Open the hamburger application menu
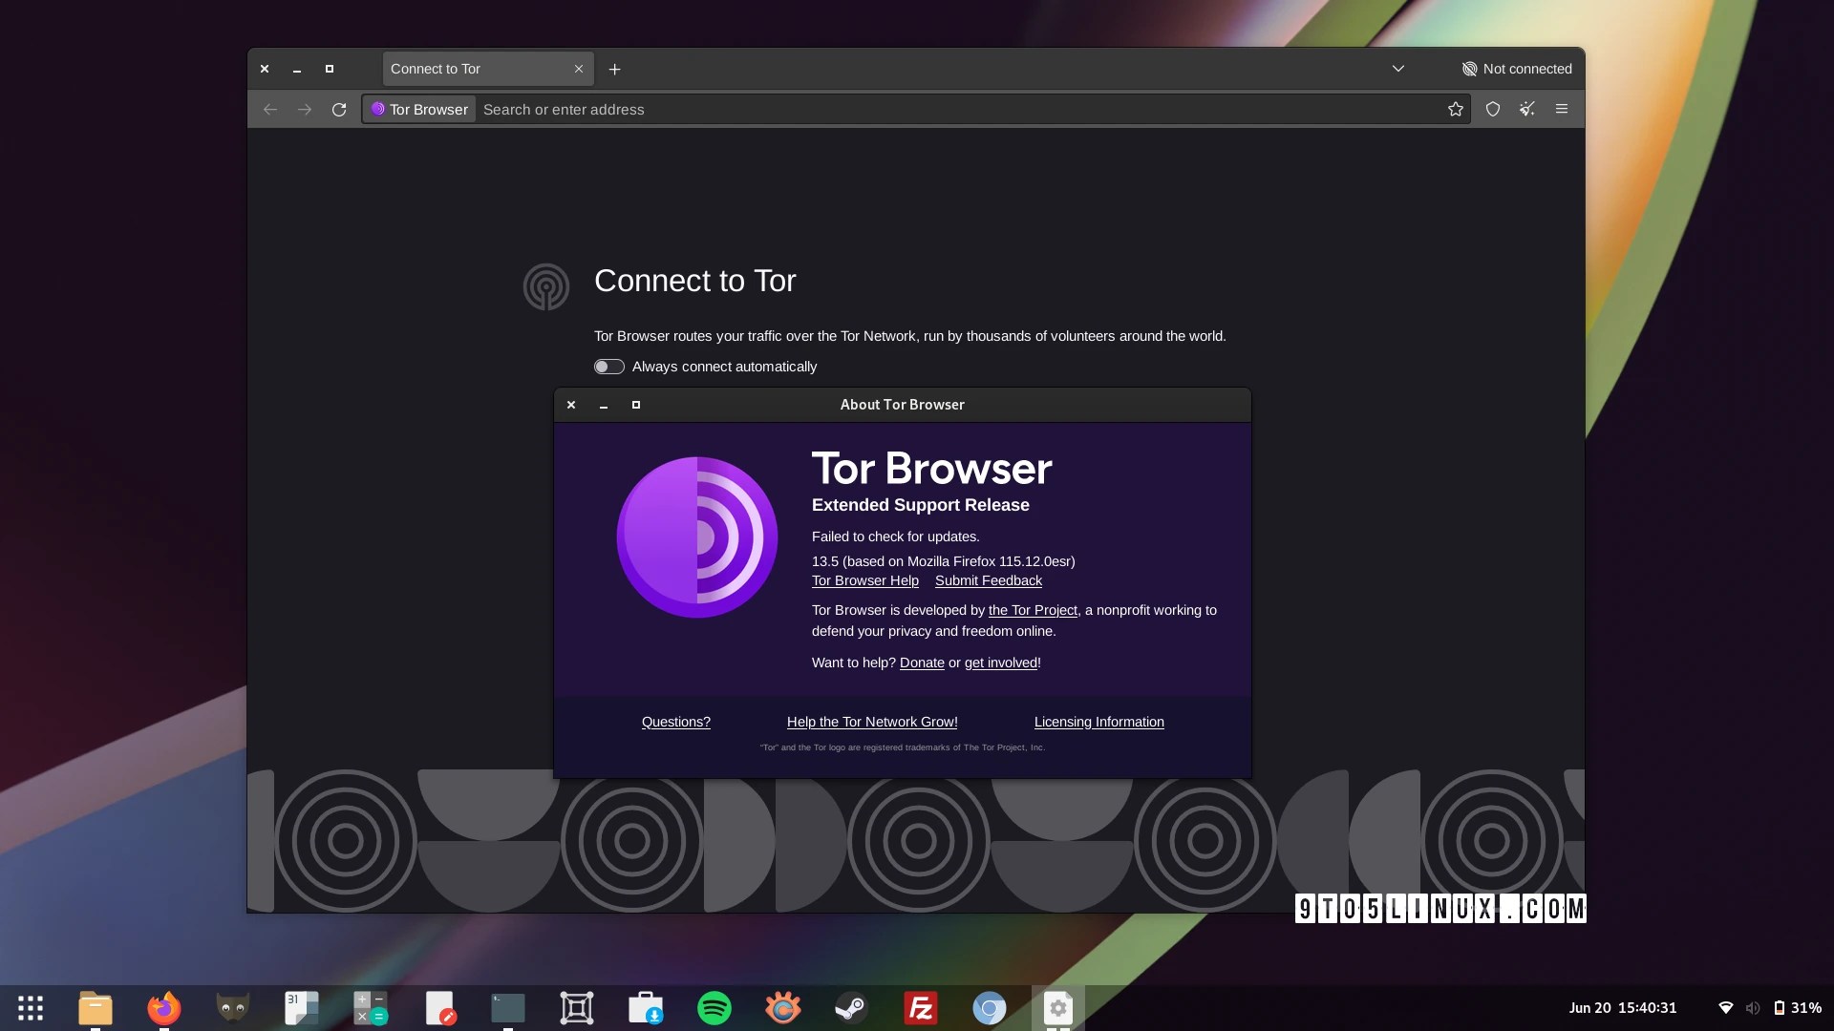 [x=1562, y=109]
